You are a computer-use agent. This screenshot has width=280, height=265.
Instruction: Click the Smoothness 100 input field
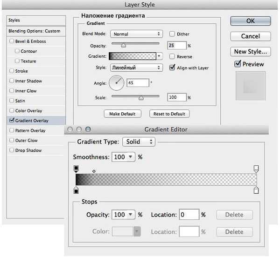119,157
